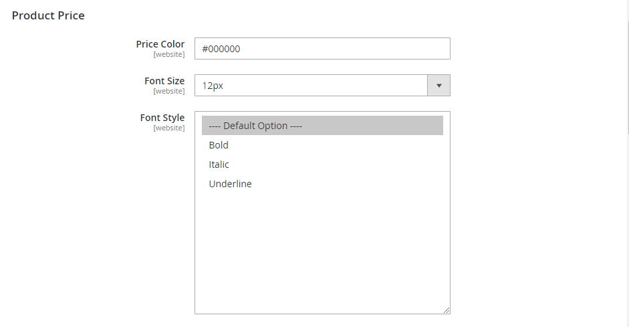Select Bold in the Font Style list

pos(322,145)
